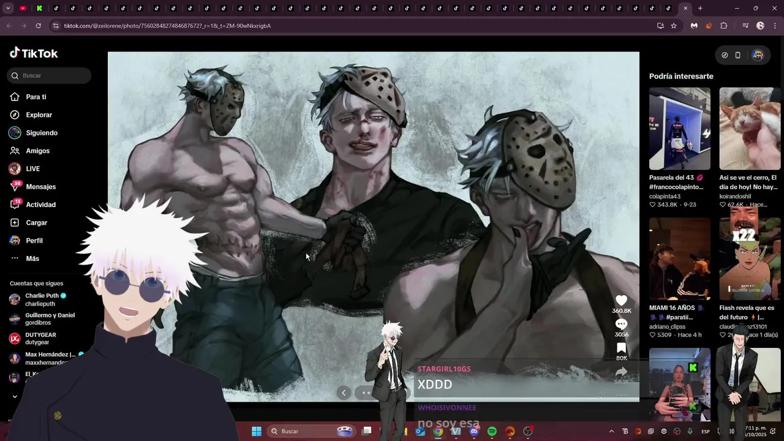Switch to the Kick tab
784x441 pixels.
[x=39, y=9]
